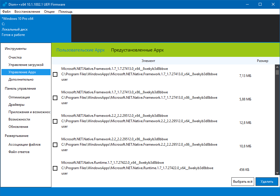
Task: Switch to Предустановленные Appx tab
Action: [x=137, y=50]
